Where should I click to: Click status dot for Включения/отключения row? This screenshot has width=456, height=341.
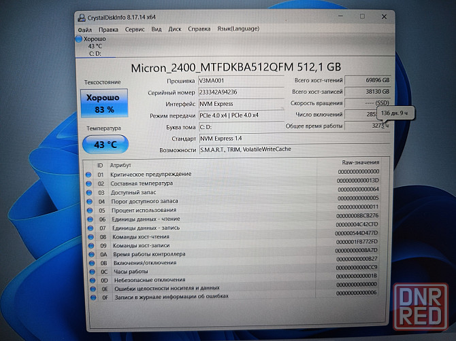[x=92, y=264]
